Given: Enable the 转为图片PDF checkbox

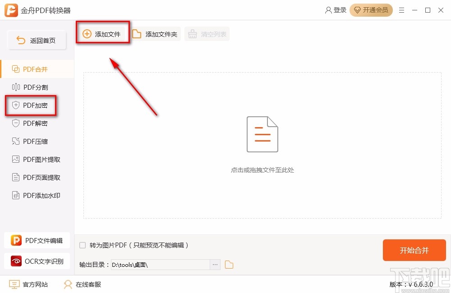Looking at the screenshot, I should 82,245.
